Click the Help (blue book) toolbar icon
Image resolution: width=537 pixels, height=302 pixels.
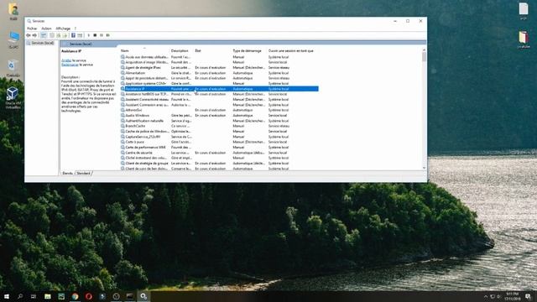click(73, 35)
